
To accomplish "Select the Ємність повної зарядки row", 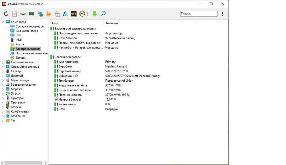I will pos(74,90).
